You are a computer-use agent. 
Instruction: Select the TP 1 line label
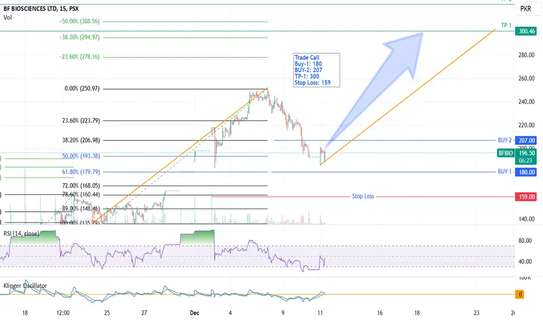(x=506, y=25)
